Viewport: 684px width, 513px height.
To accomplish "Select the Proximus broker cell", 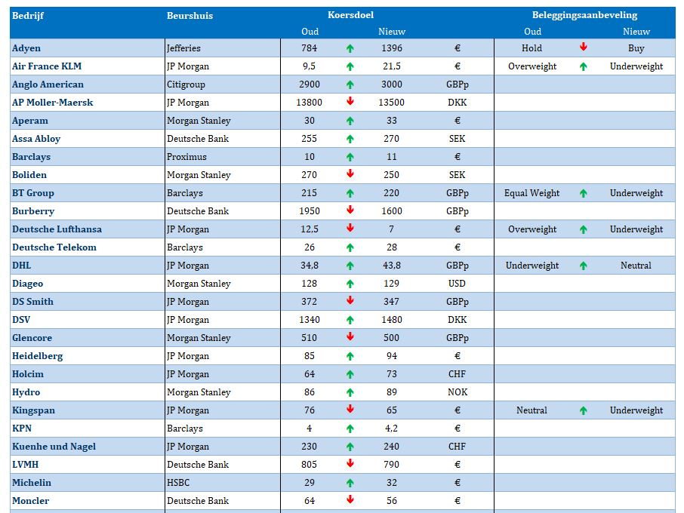I will pos(186,157).
